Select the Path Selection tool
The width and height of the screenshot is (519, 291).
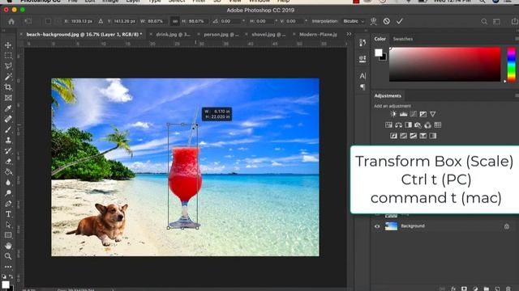pyautogui.click(x=8, y=225)
